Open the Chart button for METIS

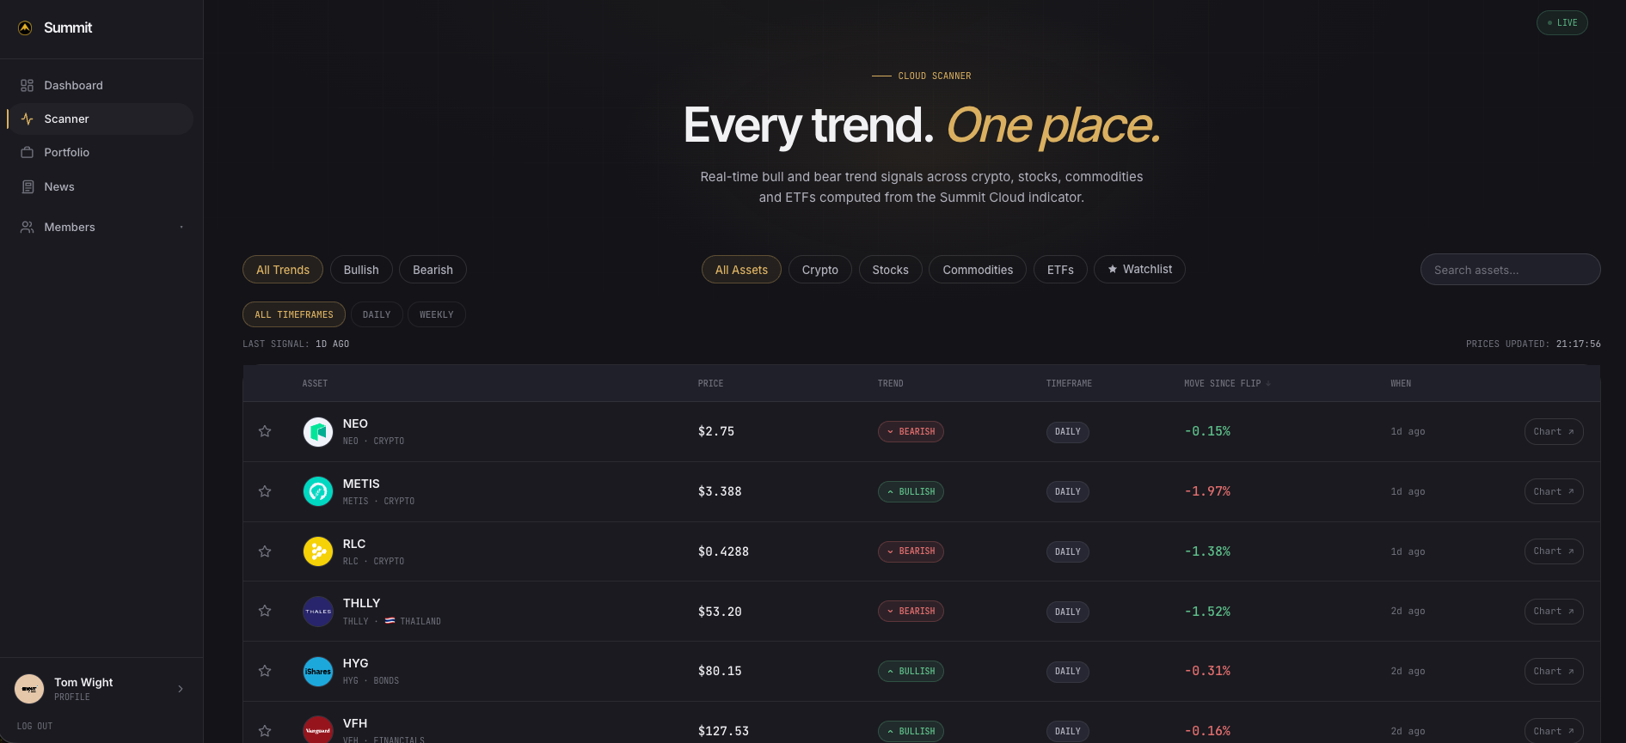click(x=1554, y=491)
